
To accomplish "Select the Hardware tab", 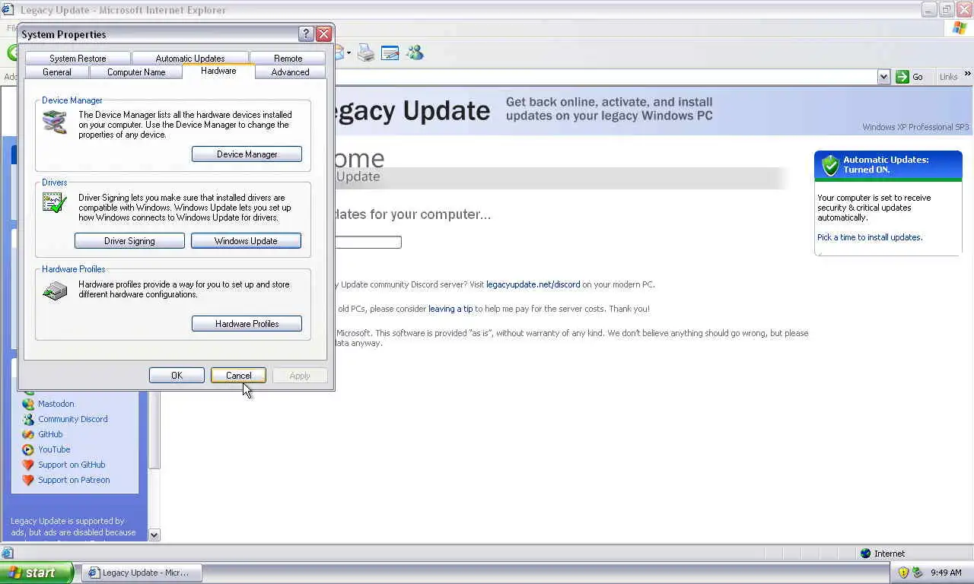I will coord(218,71).
